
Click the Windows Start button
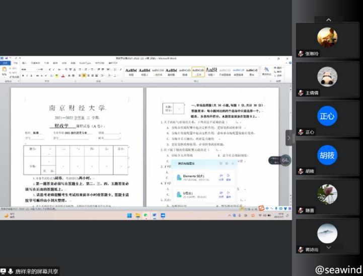(x=129, y=216)
